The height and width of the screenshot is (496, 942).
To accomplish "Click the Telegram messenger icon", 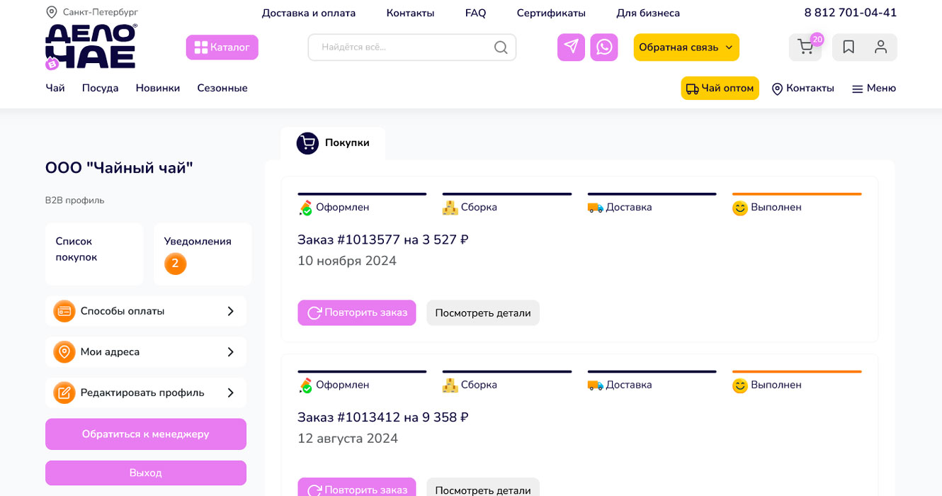I will (571, 47).
